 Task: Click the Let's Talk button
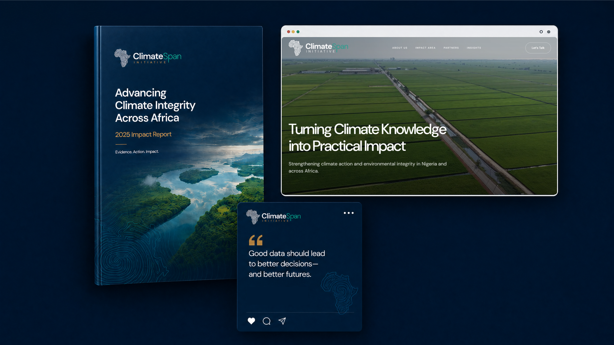pos(538,48)
